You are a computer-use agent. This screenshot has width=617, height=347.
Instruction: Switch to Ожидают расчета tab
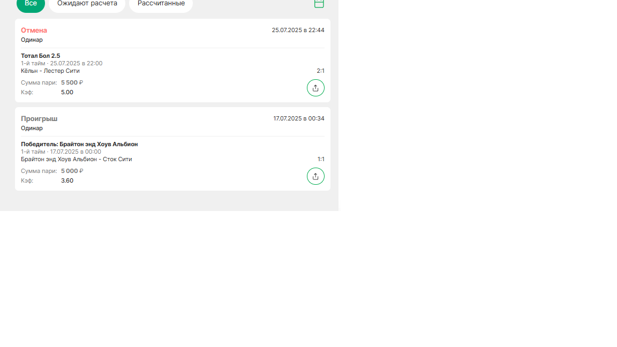click(x=87, y=4)
